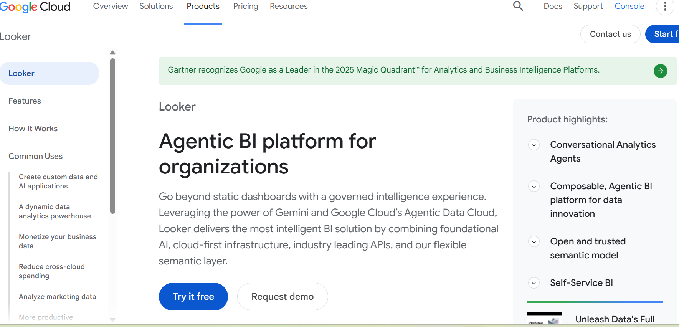Open the Overview nav item
The width and height of the screenshot is (679, 327).
coord(111,6)
